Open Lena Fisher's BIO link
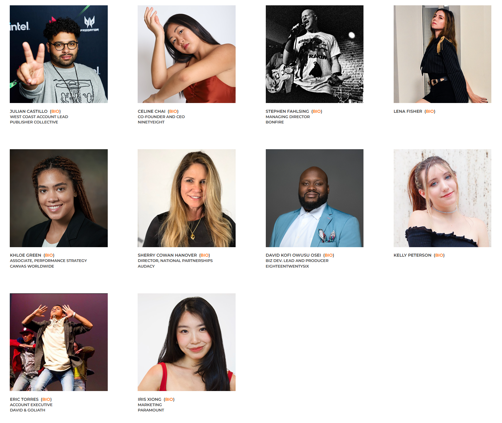Viewport: 502px width, 423px height. [430, 111]
